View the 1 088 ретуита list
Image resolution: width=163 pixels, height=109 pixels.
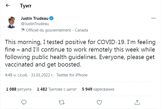[19, 89]
